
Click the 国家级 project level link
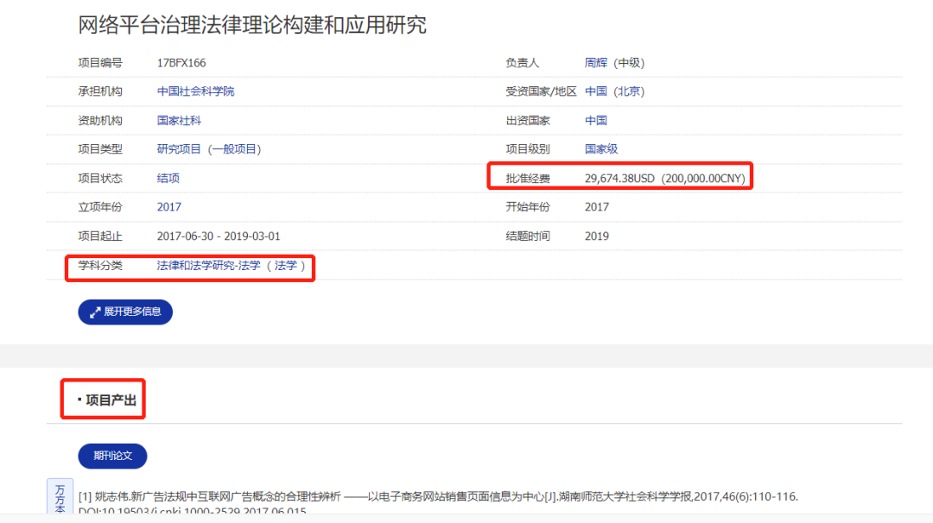600,149
